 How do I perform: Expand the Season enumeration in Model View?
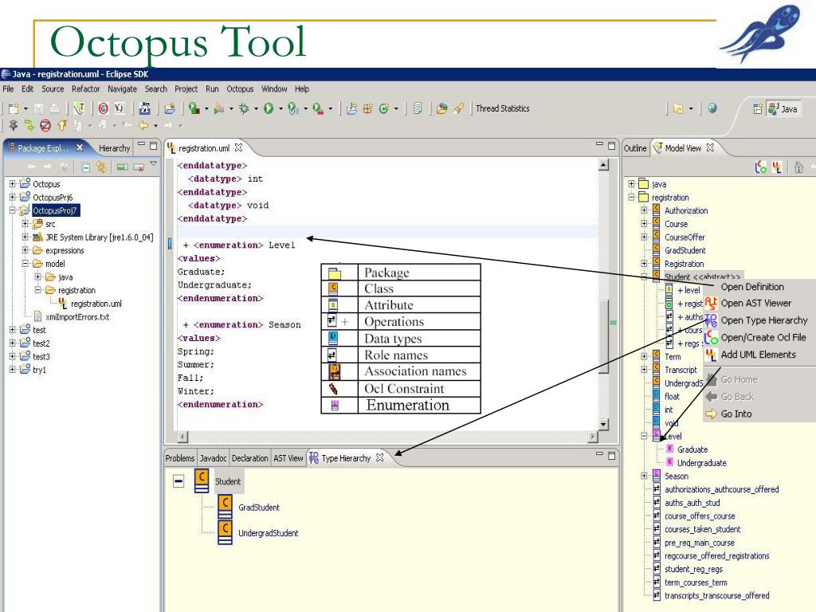pos(644,476)
